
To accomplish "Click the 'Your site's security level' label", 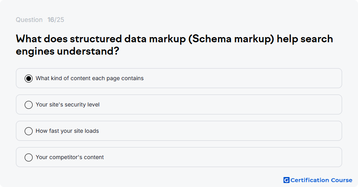I will [x=68, y=104].
